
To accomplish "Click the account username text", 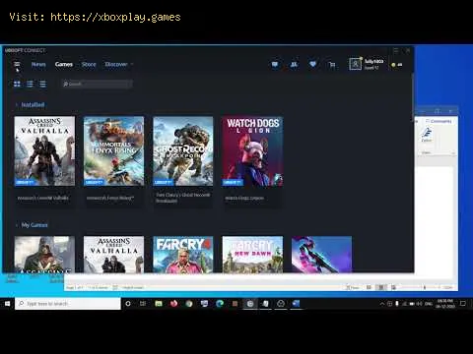I will [x=373, y=61].
